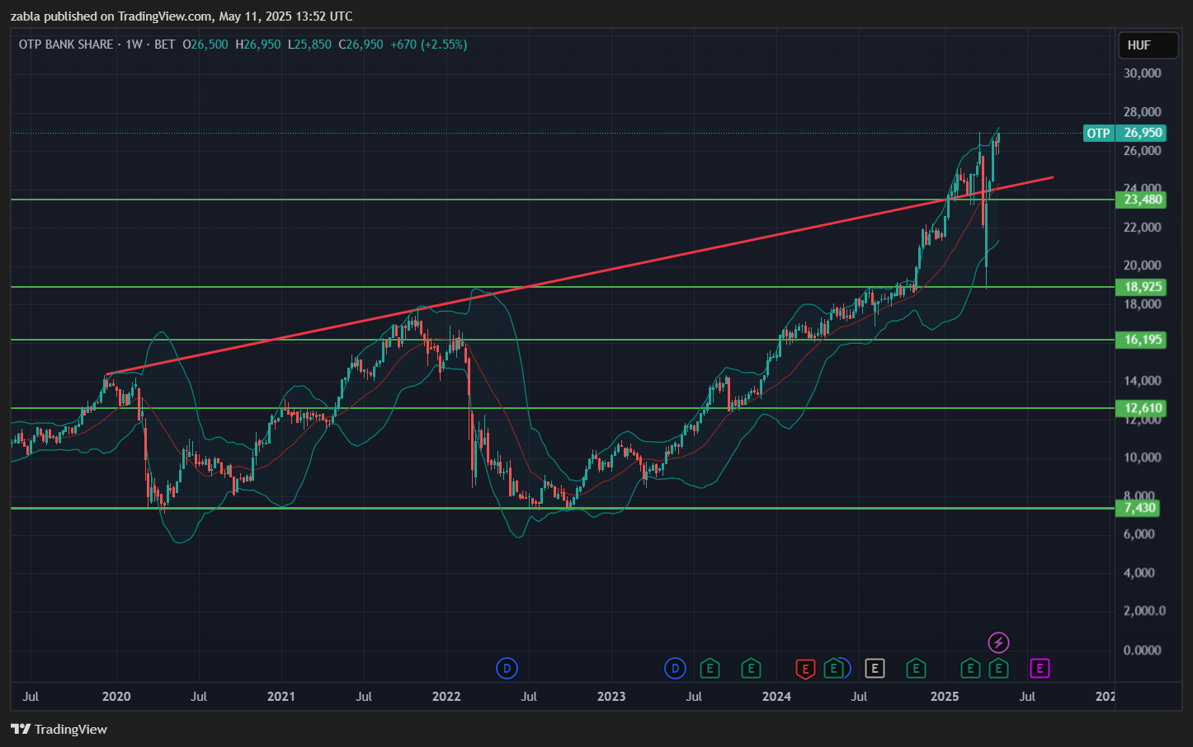Select the 23,480 horizontal level price tag
The image size is (1193, 747).
(x=1141, y=200)
